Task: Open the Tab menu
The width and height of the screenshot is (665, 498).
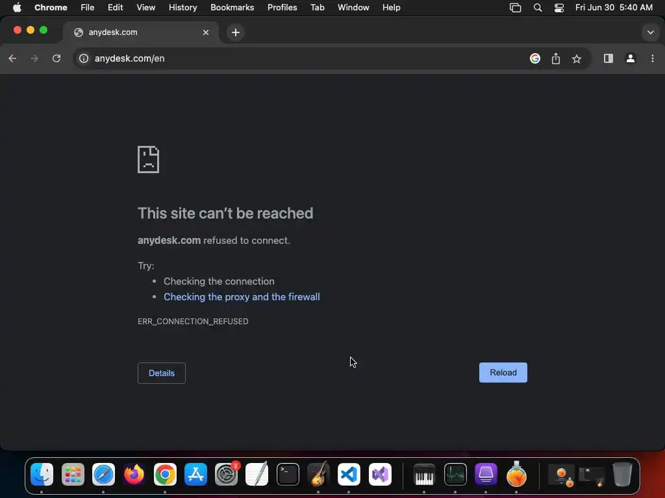Action: (x=317, y=7)
